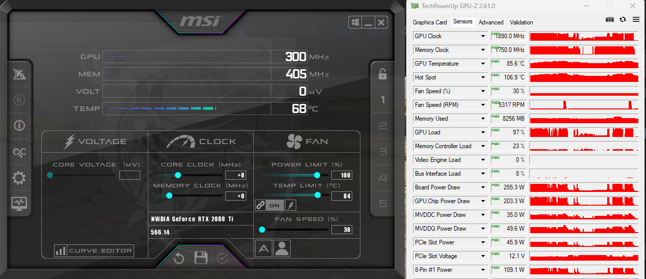Click the Power Limit 100 value field
Screen dimensions: 646x279
[x=342, y=175]
